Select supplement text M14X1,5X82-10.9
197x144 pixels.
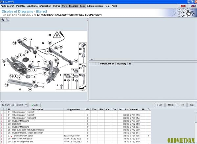[x=73, y=139]
